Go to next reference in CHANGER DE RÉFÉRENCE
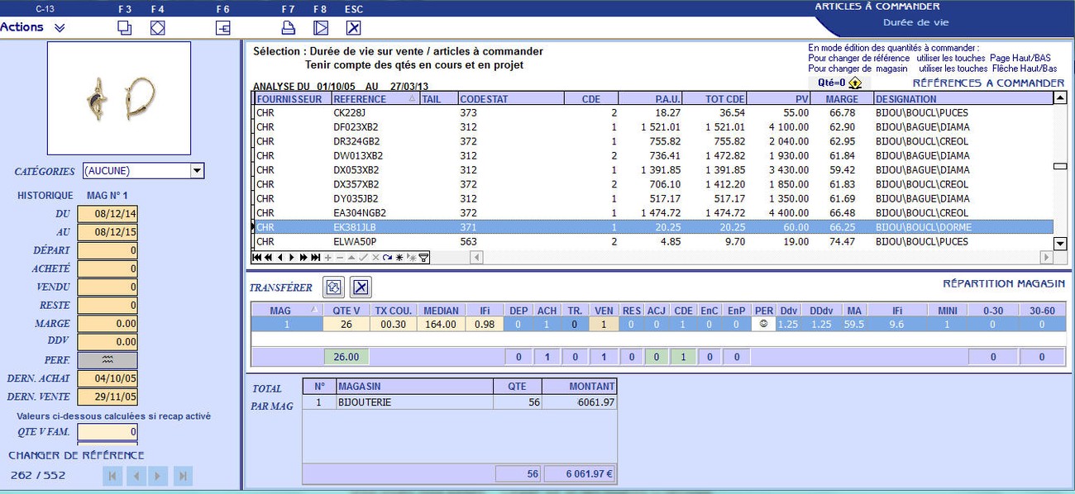The height and width of the screenshot is (494, 1075). click(157, 475)
